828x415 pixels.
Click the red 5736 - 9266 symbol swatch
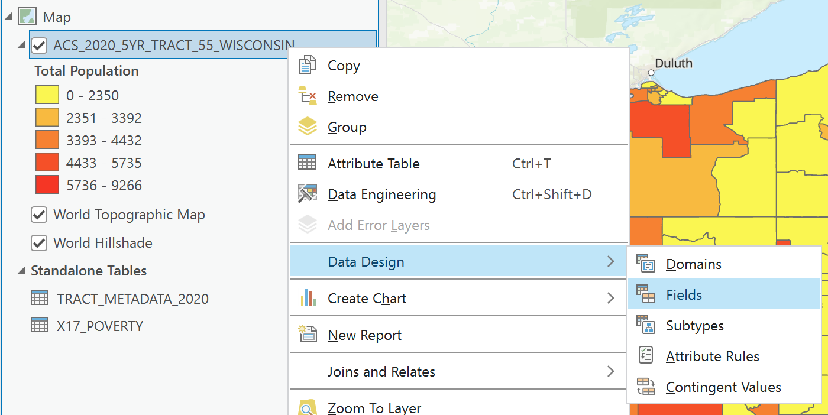[x=47, y=185]
